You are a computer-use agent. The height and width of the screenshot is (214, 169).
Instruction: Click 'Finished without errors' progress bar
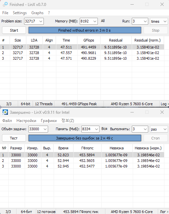point(85,30)
